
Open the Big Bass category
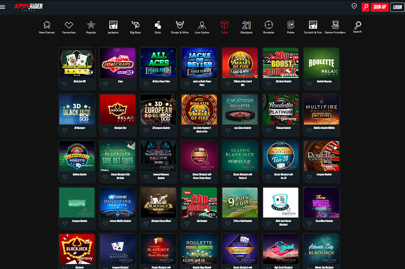pos(135,27)
